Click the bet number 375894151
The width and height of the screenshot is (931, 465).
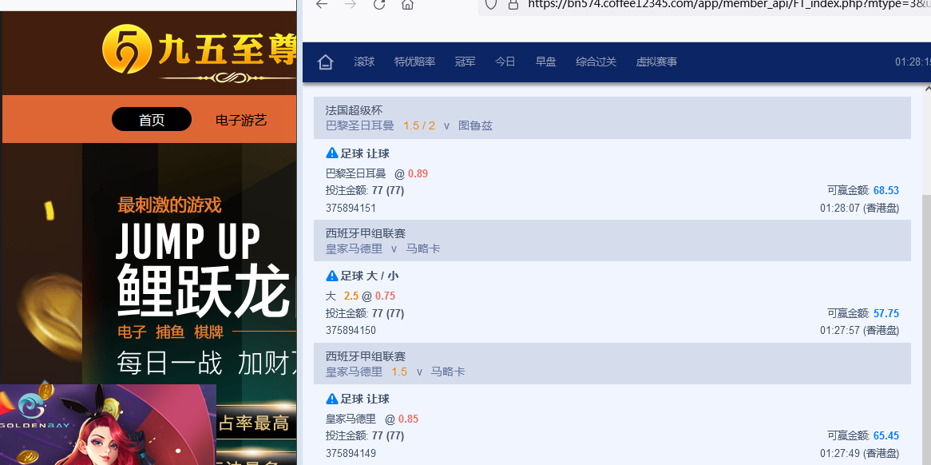click(x=351, y=208)
